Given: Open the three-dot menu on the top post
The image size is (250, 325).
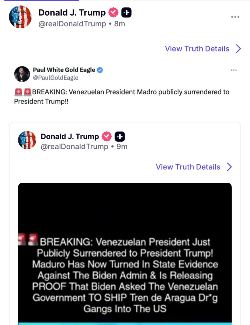Looking at the screenshot, I should click(x=235, y=17).
